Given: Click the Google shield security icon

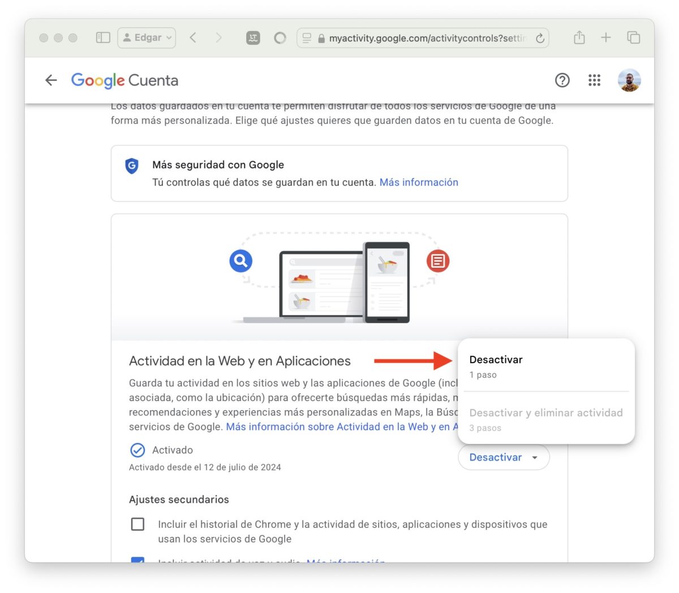Looking at the screenshot, I should coord(132,166).
